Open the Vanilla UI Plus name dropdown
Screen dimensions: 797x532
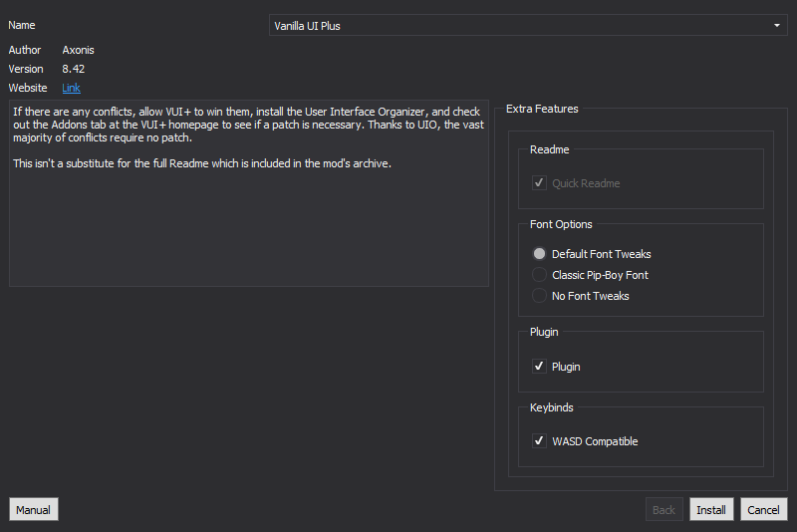click(x=528, y=26)
